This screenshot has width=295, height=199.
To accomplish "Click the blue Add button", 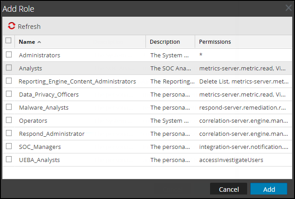I will click(x=268, y=189).
